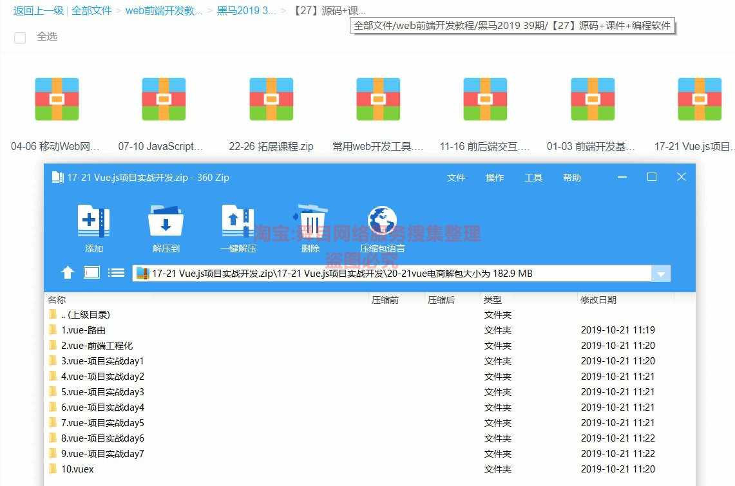Click the date 2019-10-21 11:19
The image size is (735, 486).
(618, 330)
